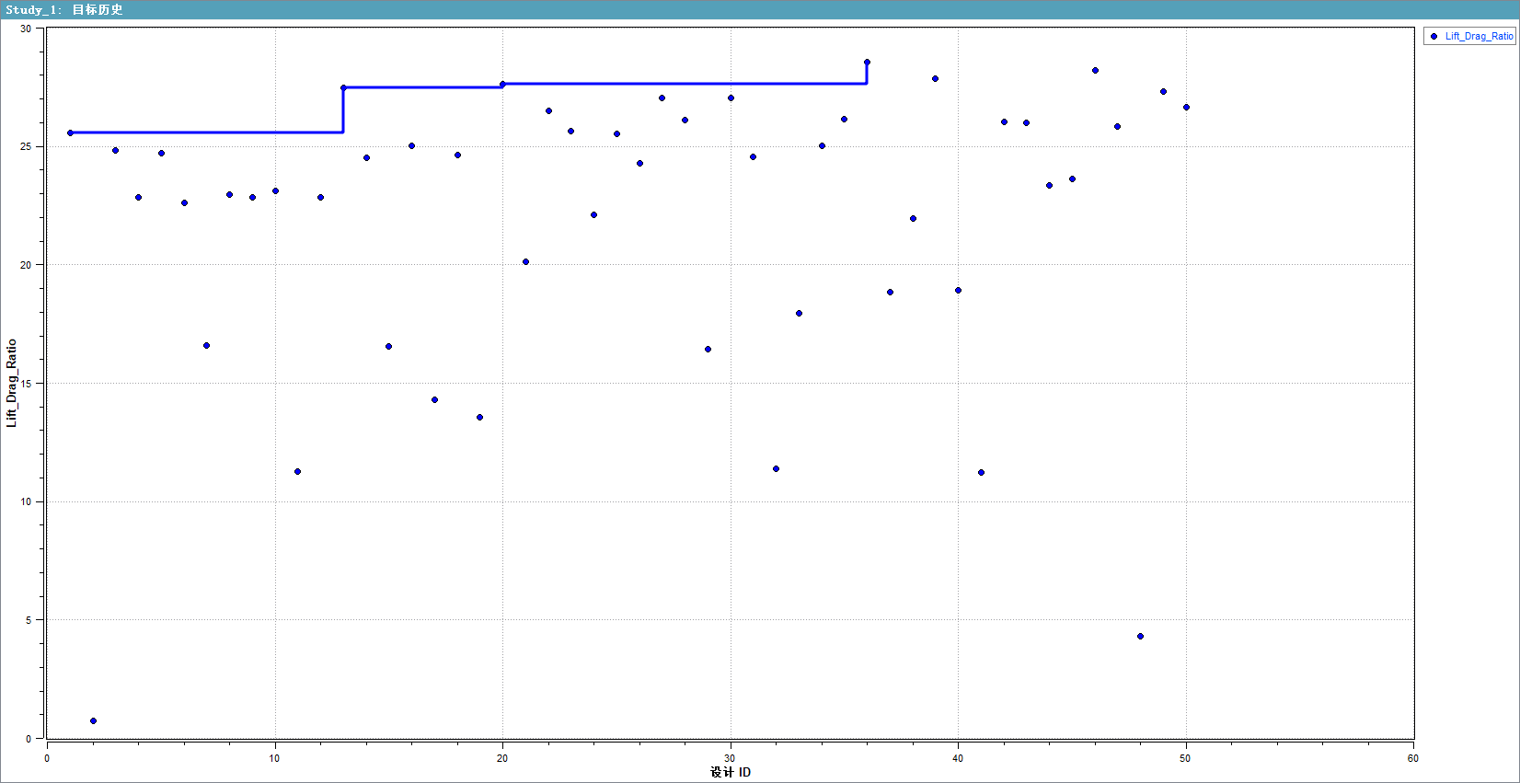Viewport: 1520px width, 783px height.
Task: Click the data point at design 39
Action: (x=935, y=78)
